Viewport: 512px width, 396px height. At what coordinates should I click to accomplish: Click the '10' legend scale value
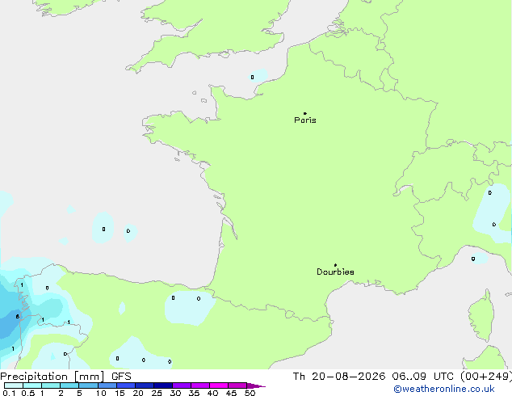101,393
